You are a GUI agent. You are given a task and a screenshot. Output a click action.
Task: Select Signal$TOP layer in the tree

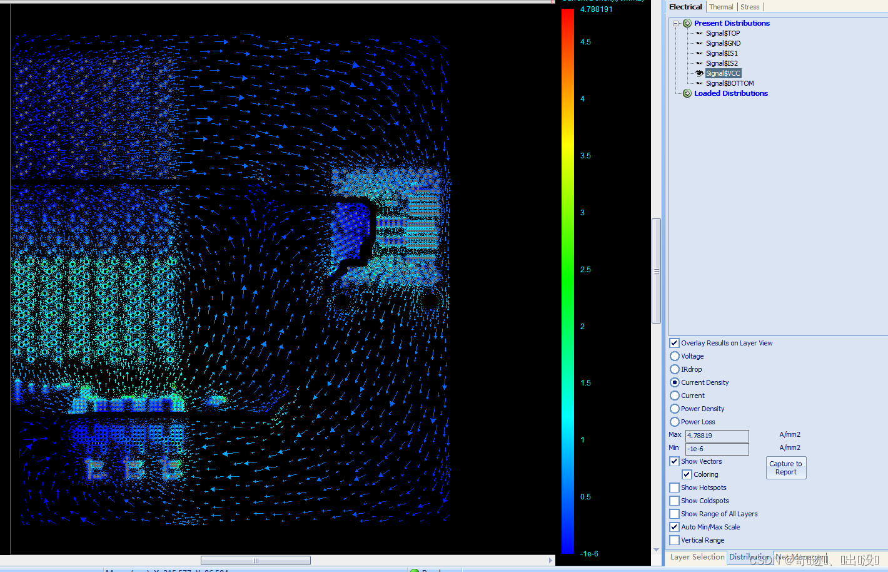723,33
